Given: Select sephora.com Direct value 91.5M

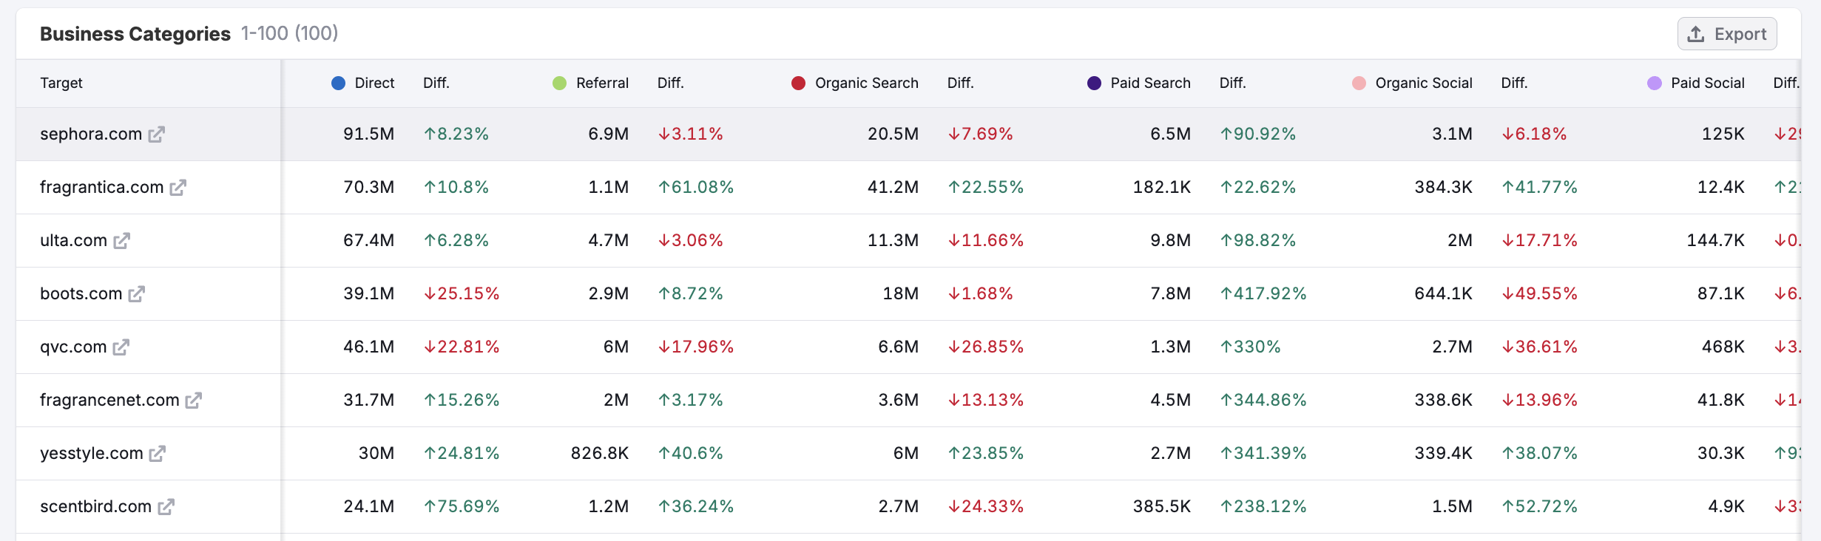Looking at the screenshot, I should (368, 134).
